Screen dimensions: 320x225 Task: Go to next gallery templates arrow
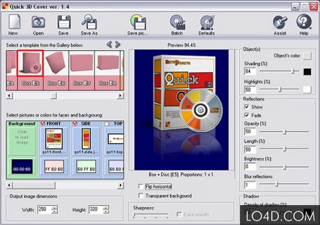click(118, 44)
